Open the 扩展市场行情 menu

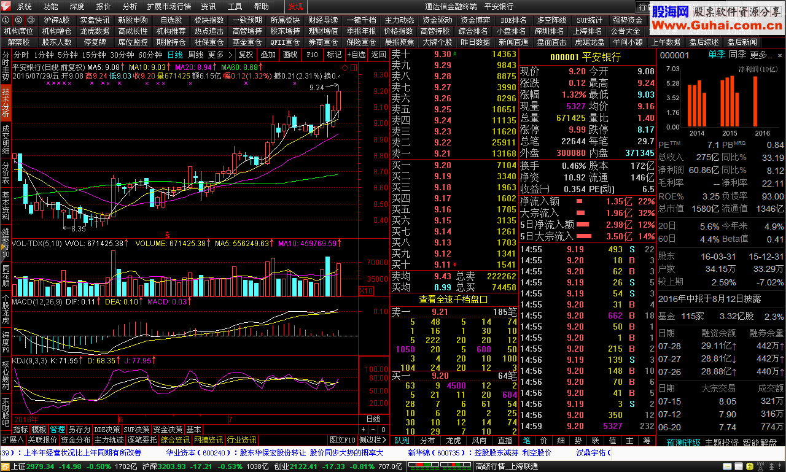[x=169, y=7]
